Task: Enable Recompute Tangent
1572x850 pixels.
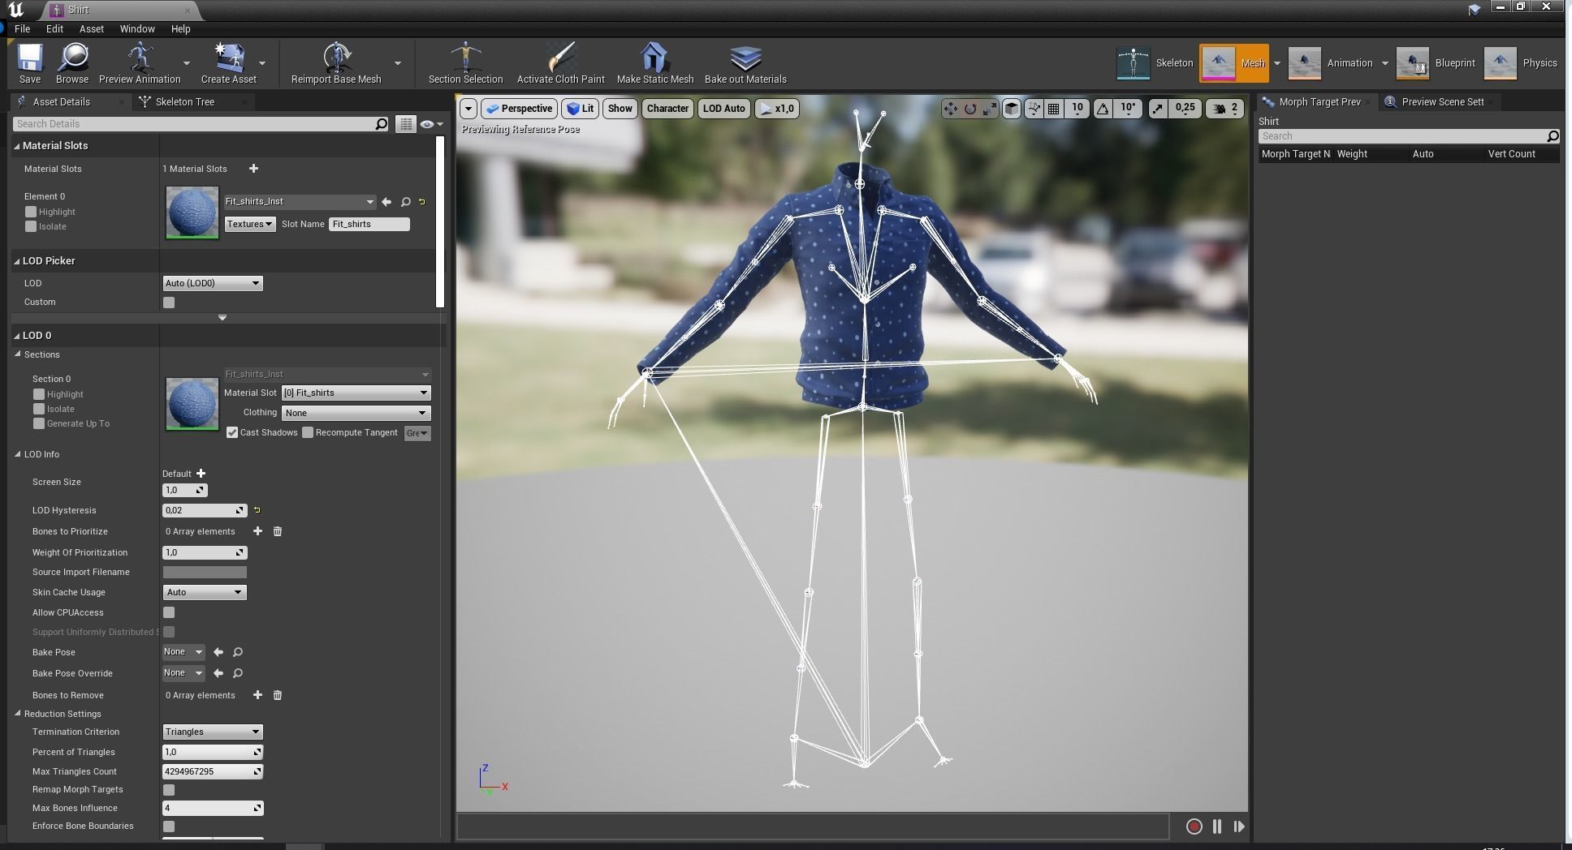Action: tap(308, 432)
